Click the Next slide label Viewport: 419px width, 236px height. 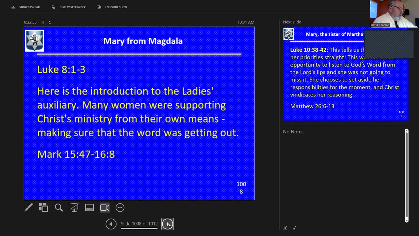click(x=292, y=22)
